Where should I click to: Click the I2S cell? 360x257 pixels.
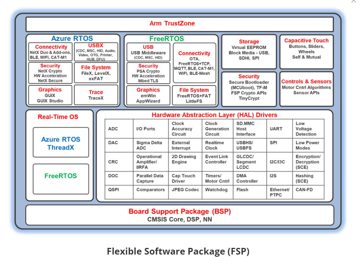pos(280,178)
